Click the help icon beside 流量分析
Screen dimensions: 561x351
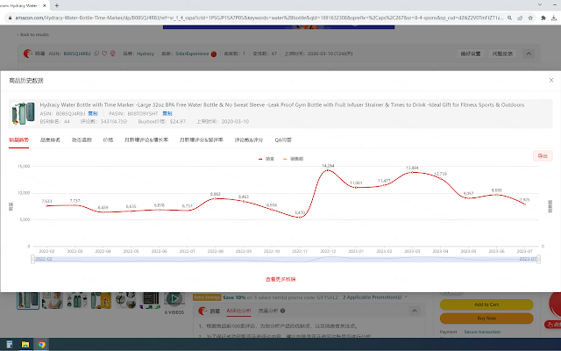tap(282, 311)
